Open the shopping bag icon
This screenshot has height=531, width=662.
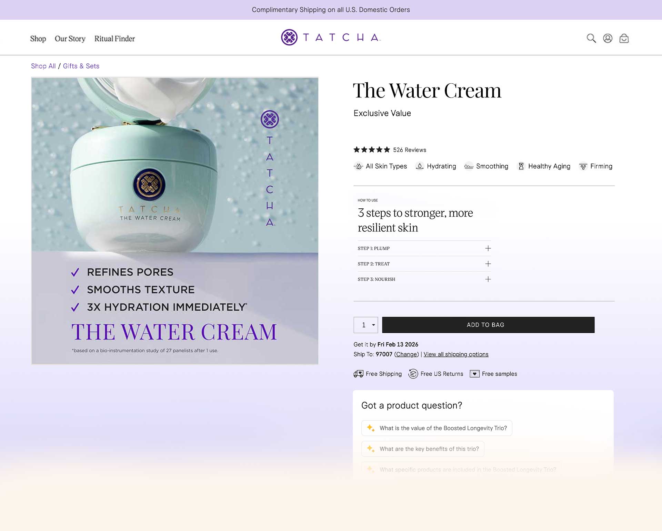pos(624,38)
